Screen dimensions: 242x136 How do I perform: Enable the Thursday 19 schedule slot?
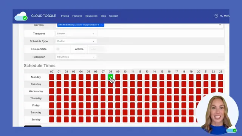click(191, 98)
